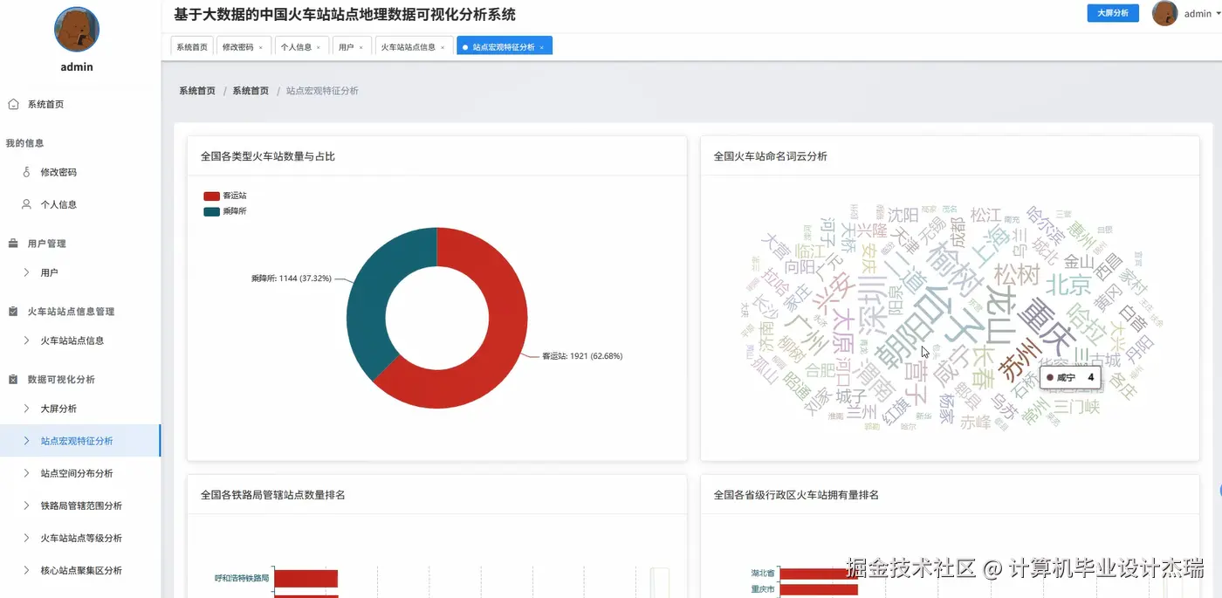Expand the 用户 sidebar item chevron
Viewport: 1222px width, 598px height.
[x=26, y=272]
